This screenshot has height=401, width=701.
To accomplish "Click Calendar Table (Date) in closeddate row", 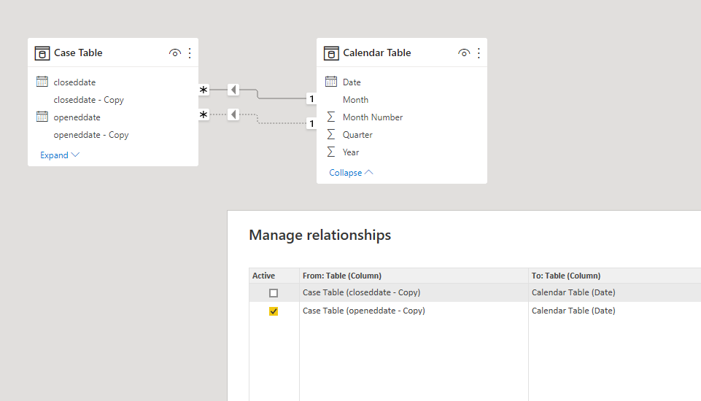I will point(573,292).
